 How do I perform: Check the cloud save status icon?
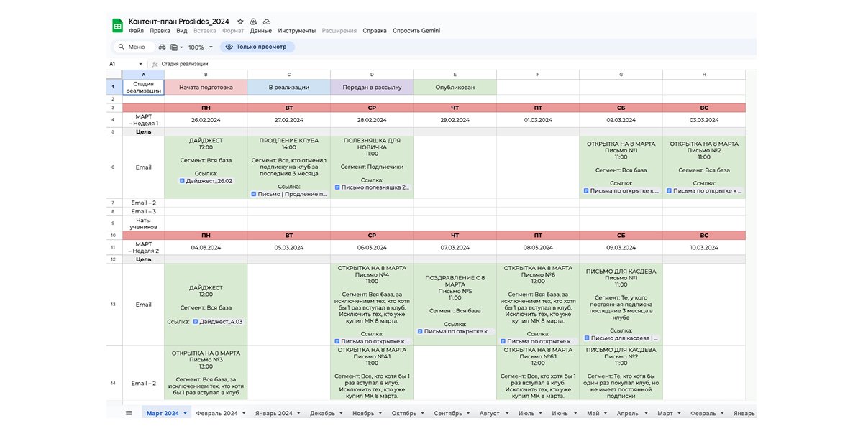coord(267,22)
